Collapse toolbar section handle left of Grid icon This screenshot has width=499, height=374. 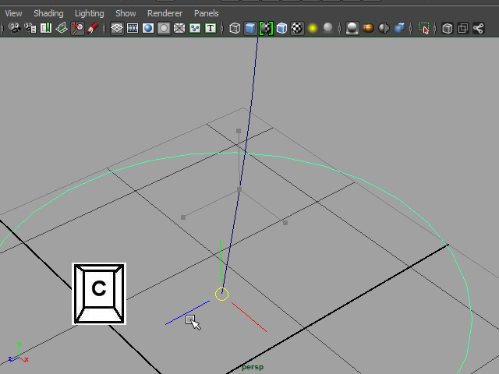tap(104, 28)
